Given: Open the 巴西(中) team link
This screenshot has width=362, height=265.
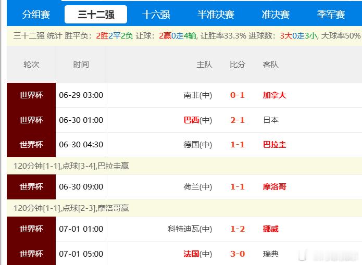Looking at the screenshot, I should [198, 120].
